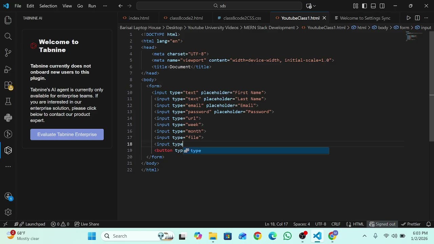The width and height of the screenshot is (434, 244).
Task: Open the Tabnine view in activity bar
Action: [x=8, y=150]
